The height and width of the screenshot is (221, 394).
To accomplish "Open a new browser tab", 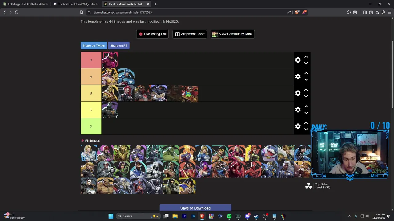I will (x=155, y=4).
